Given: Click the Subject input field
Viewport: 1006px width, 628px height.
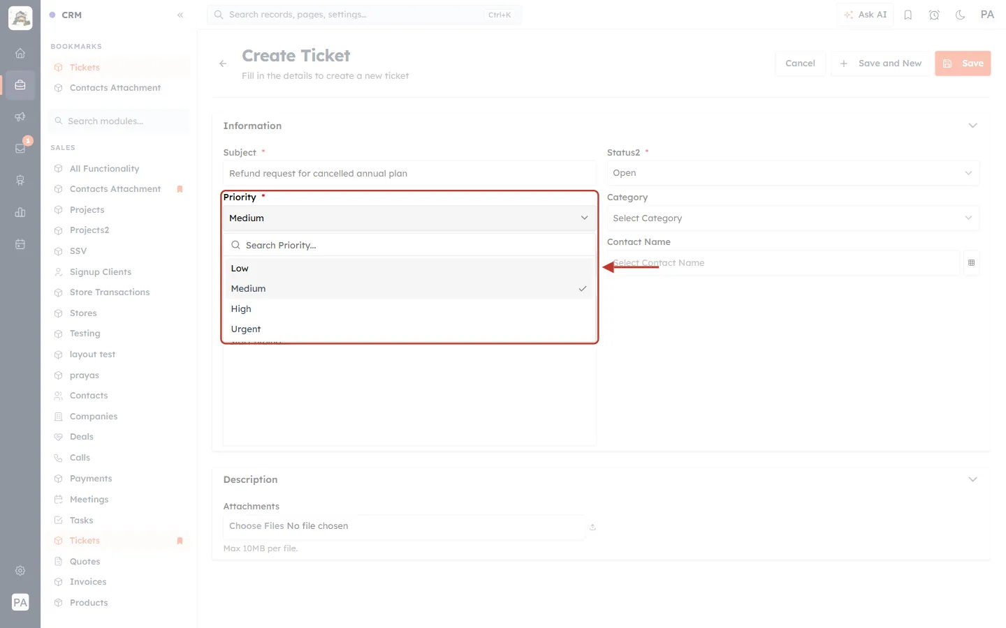Looking at the screenshot, I should click(x=409, y=174).
